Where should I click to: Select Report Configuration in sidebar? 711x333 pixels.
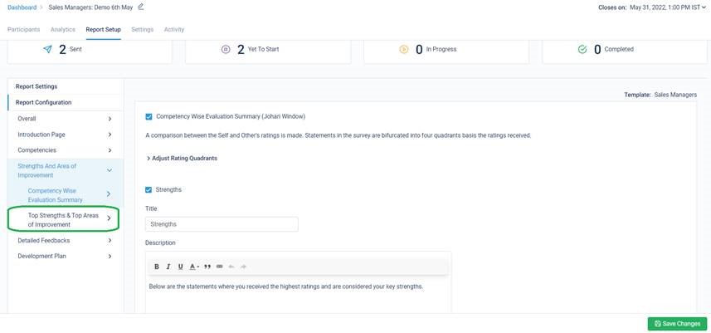[x=66, y=102]
